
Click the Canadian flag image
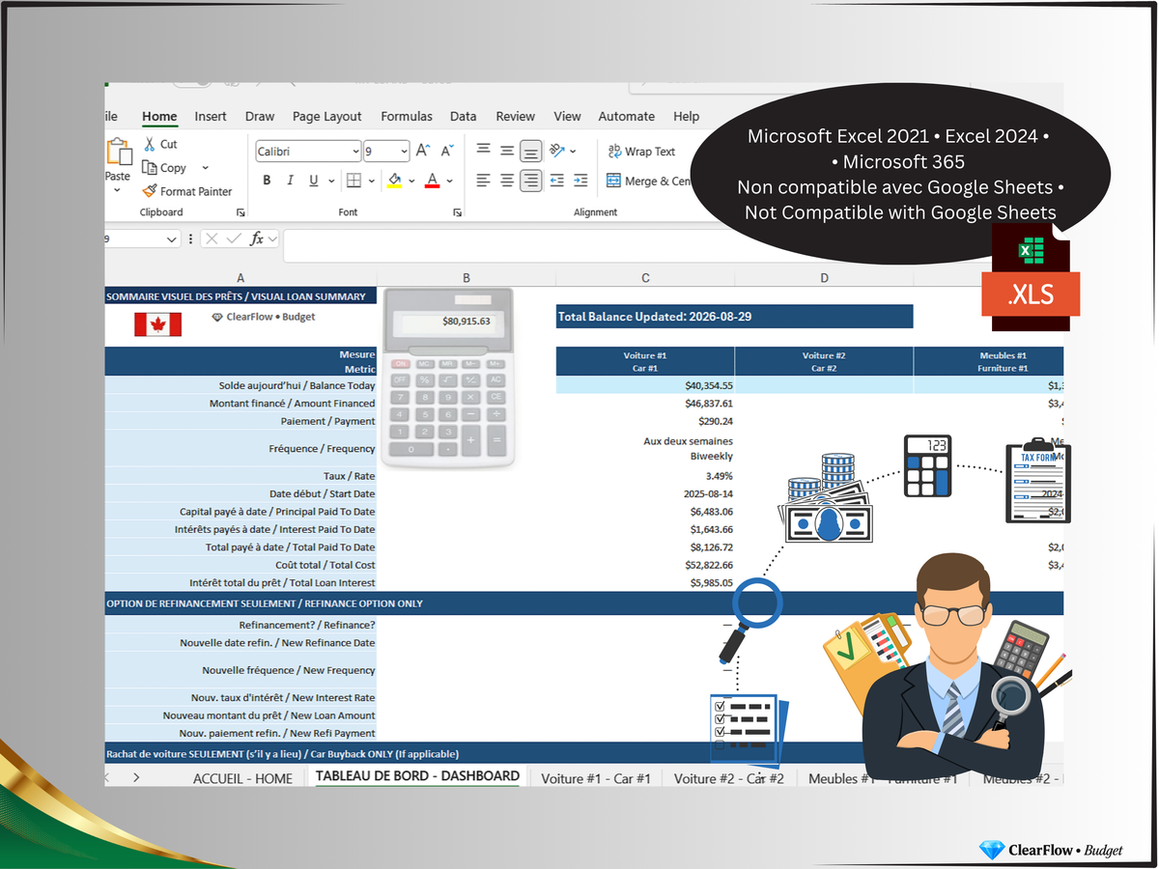157,324
